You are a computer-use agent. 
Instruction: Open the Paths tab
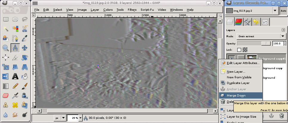tap(247, 22)
